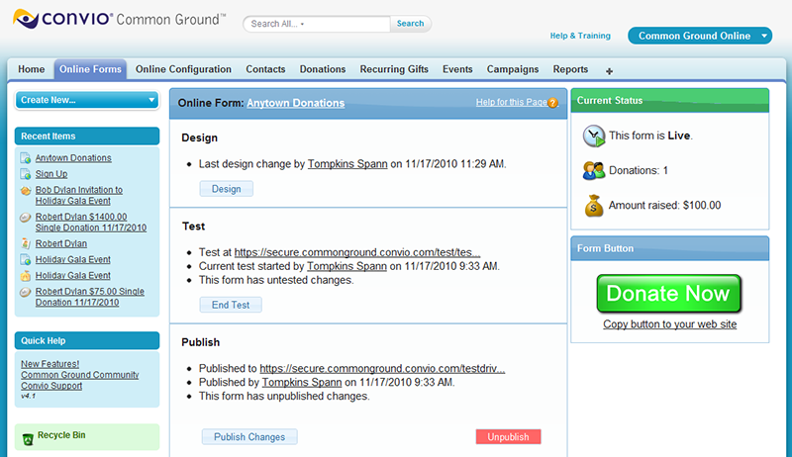Open Copy button to your web site link
792x457 pixels.
click(669, 324)
